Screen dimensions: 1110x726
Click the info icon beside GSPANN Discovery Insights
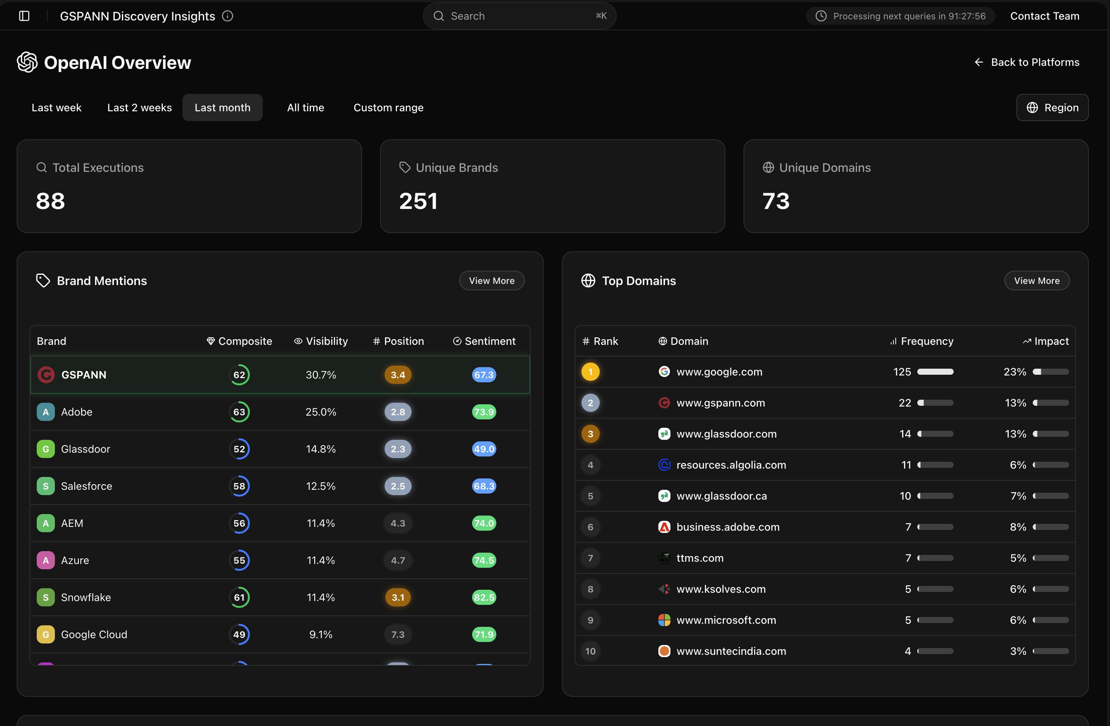228,16
